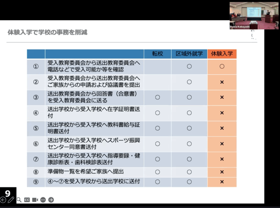Click the small logo at slide top right
The height and width of the screenshot is (208, 280).
click(x=253, y=35)
